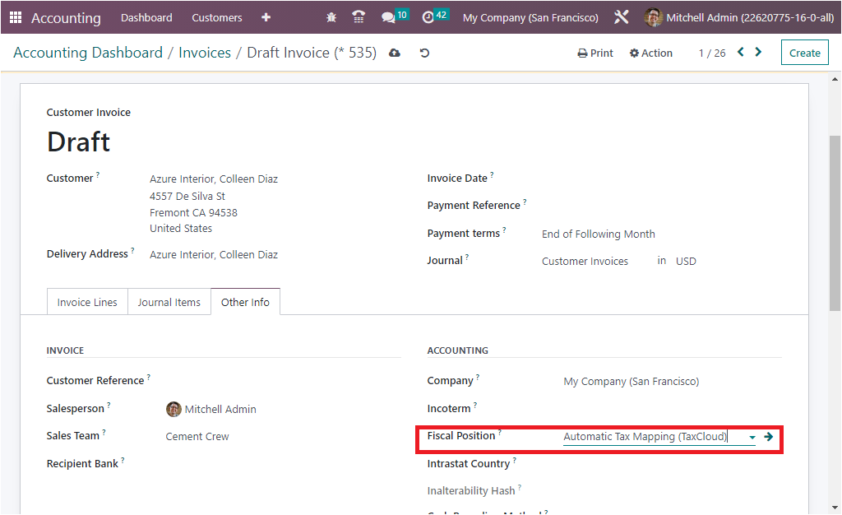Click the Incoterm field
The width and height of the screenshot is (842, 515).
(673, 409)
